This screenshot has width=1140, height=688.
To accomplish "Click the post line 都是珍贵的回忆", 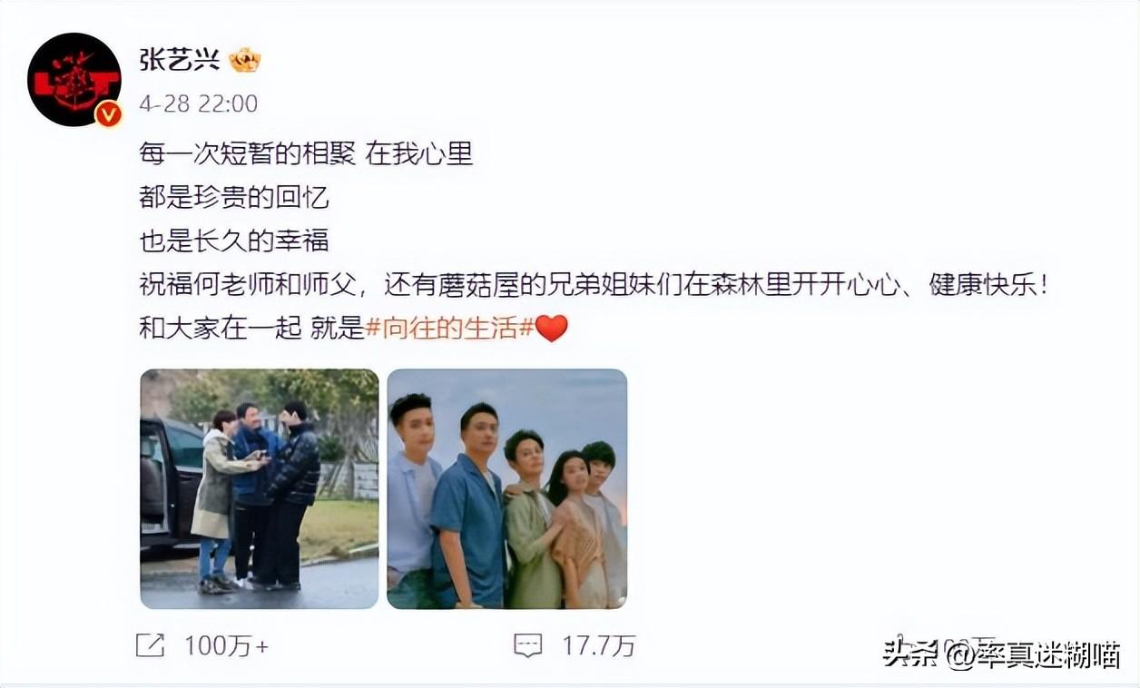I will (234, 197).
